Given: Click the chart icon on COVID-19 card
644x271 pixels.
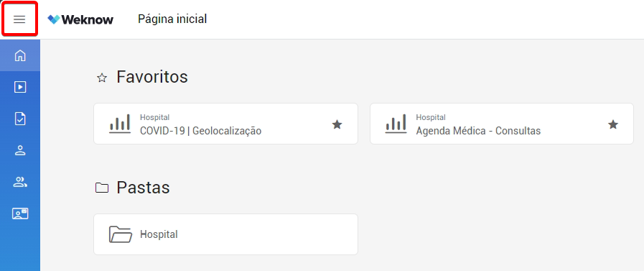Looking at the screenshot, I should click(x=119, y=124).
